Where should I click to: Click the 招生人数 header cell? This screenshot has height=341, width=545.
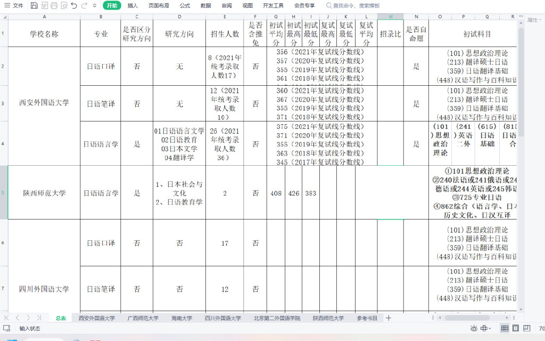225,34
